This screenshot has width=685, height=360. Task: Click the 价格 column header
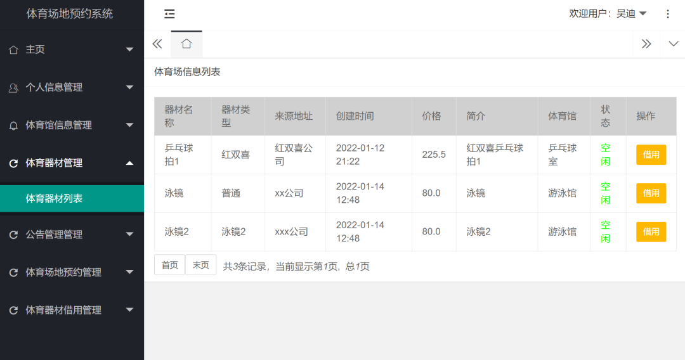coord(434,116)
